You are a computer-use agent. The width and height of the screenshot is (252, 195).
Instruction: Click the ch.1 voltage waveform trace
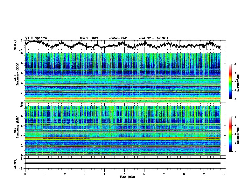122,45
